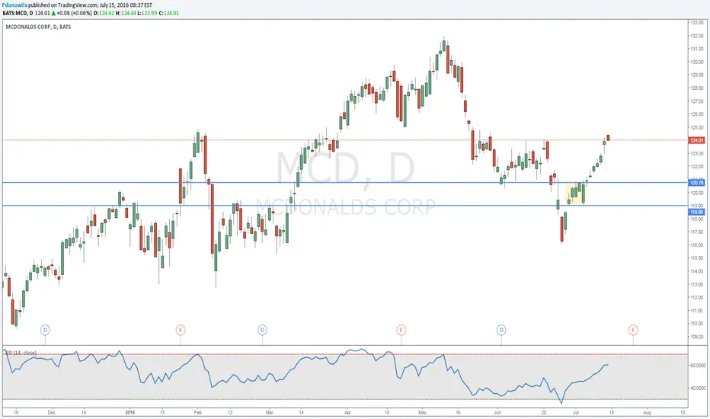Click the Jul label on time axis
The height and width of the screenshot is (419, 710).
coord(576,413)
